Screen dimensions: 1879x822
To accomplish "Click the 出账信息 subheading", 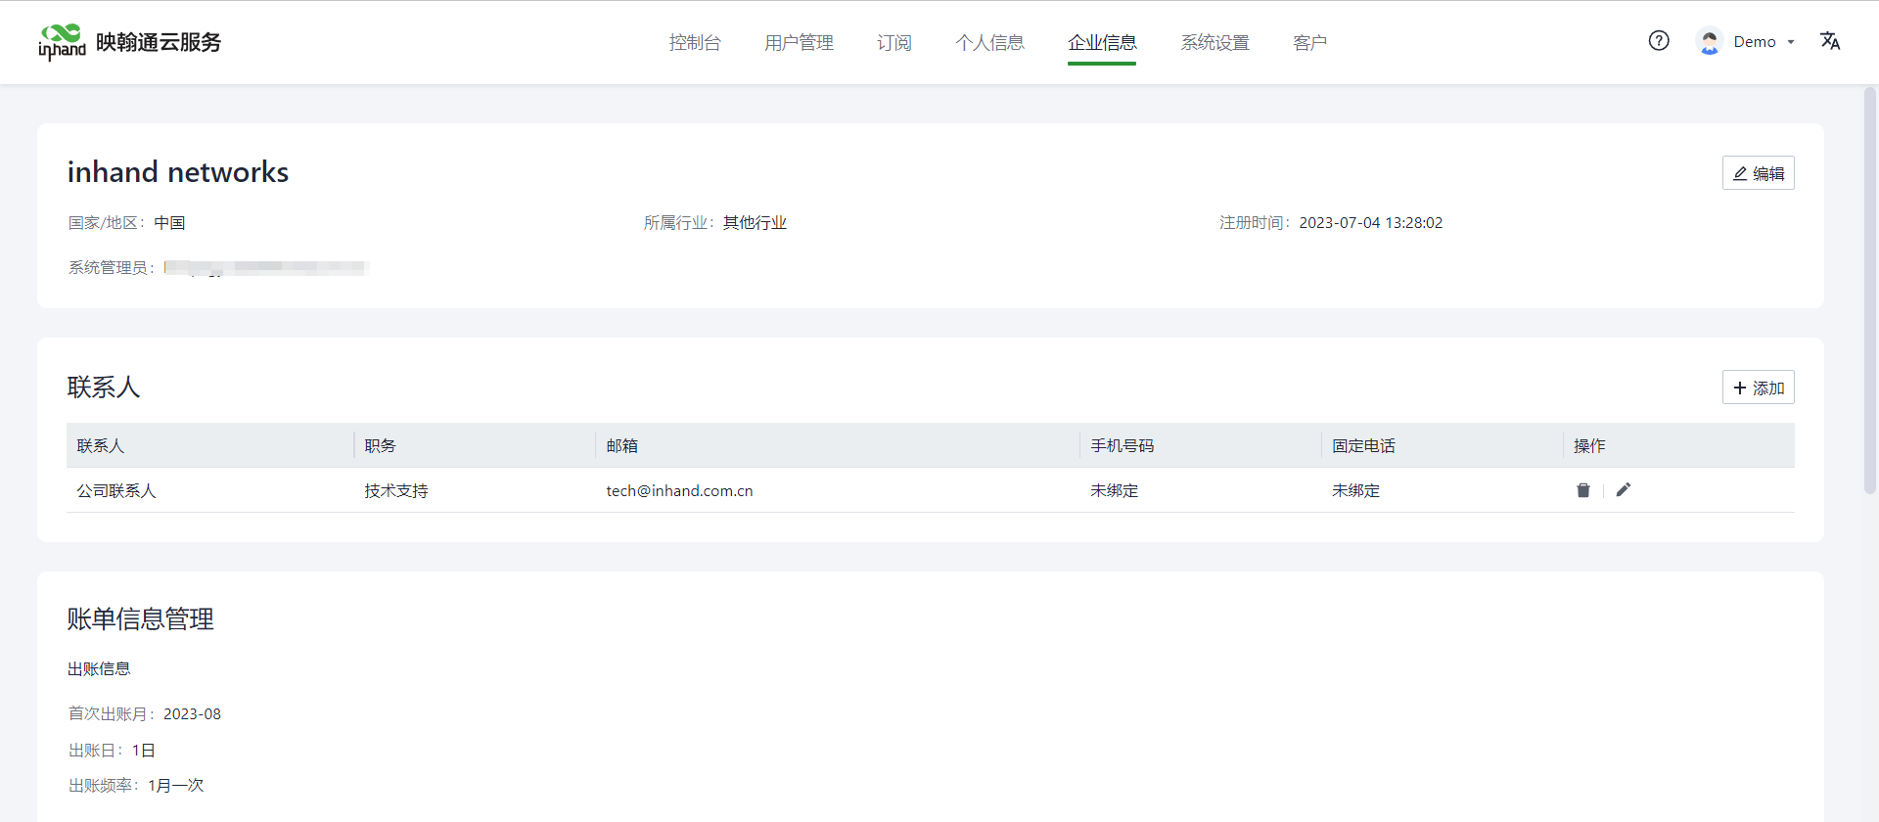I will tap(99, 669).
